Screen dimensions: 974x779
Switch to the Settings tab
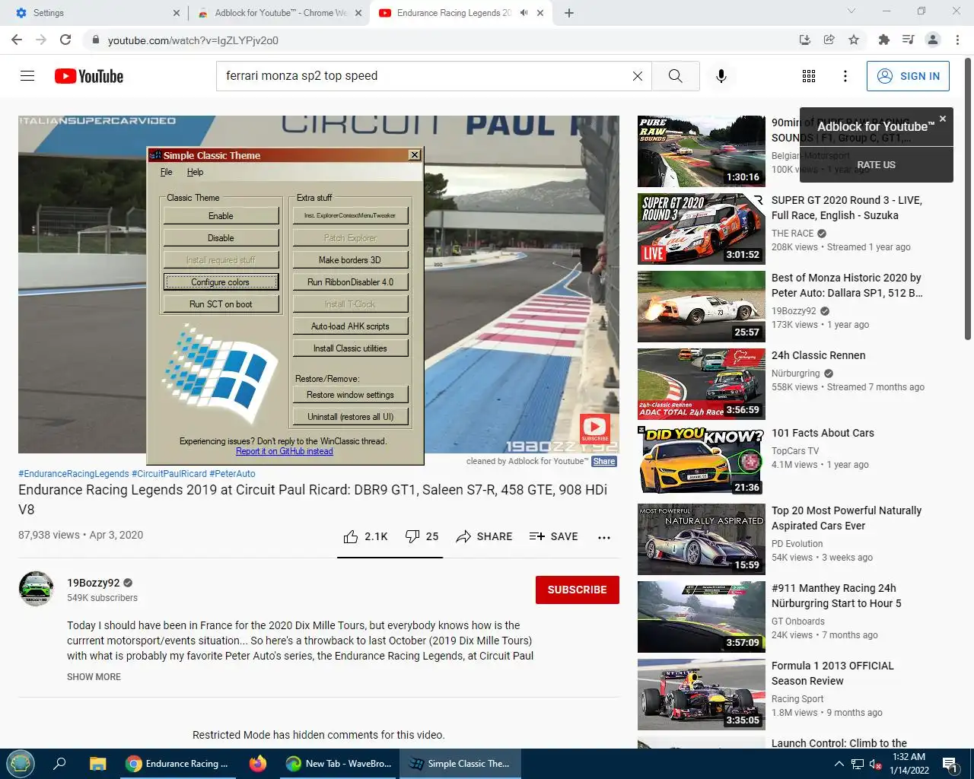94,13
